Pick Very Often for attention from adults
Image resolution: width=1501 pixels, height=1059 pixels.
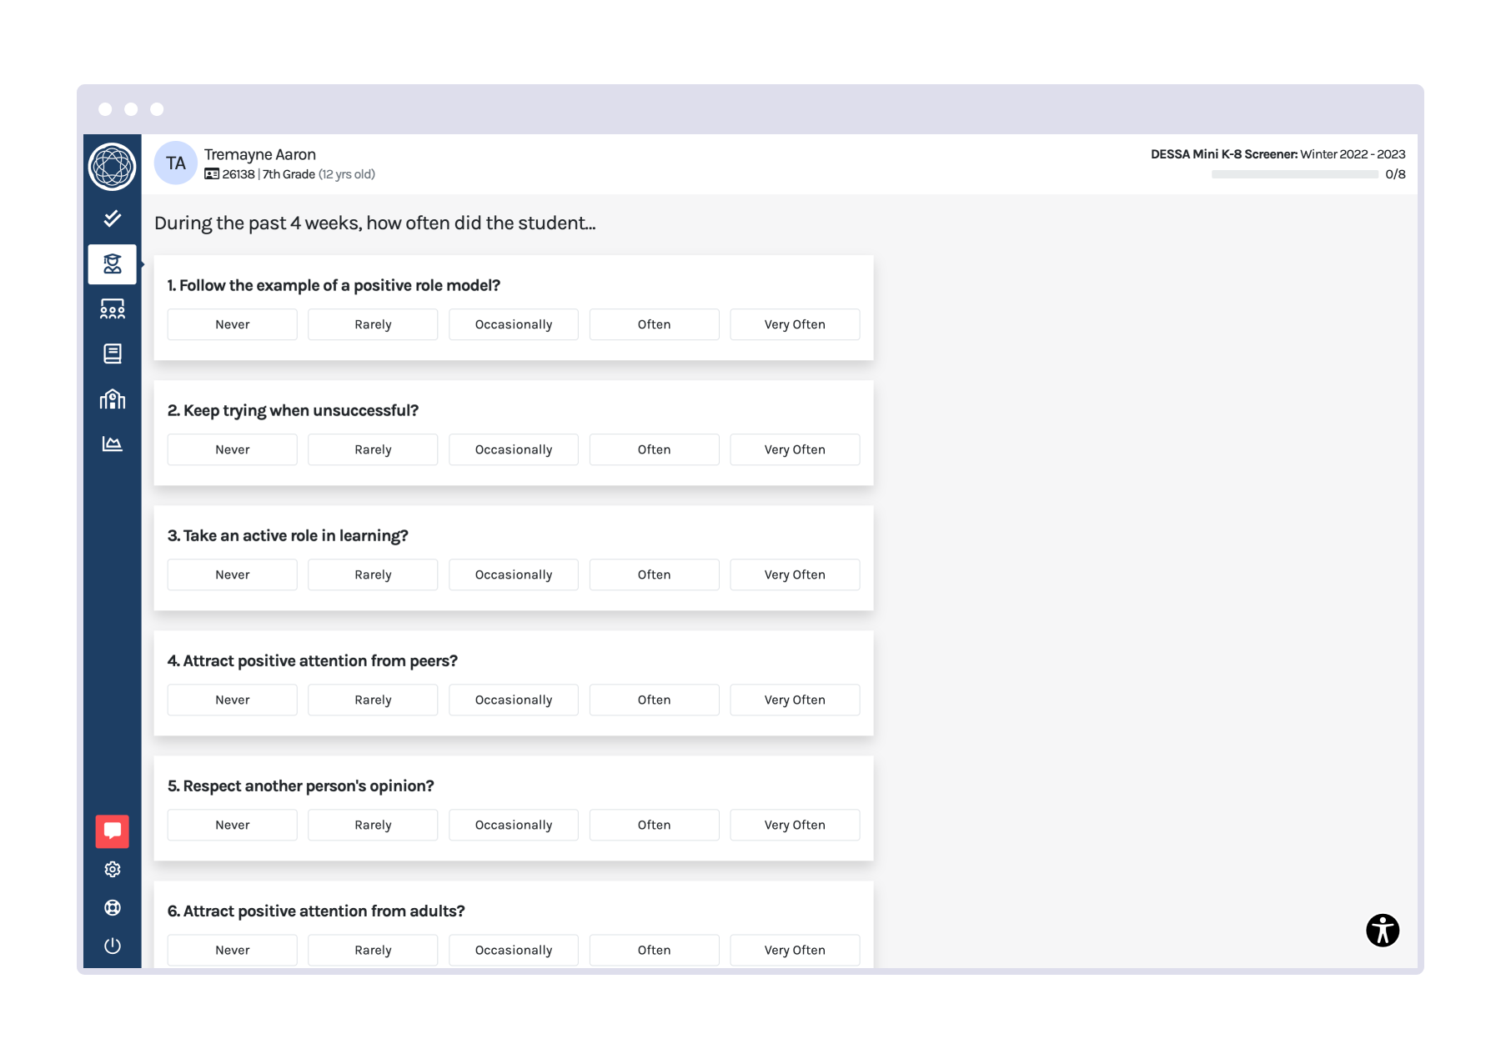[794, 950]
